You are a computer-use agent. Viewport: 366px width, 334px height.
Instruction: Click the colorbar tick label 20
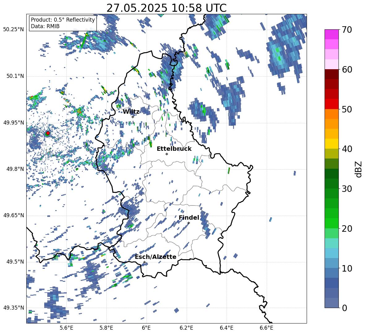347,229
